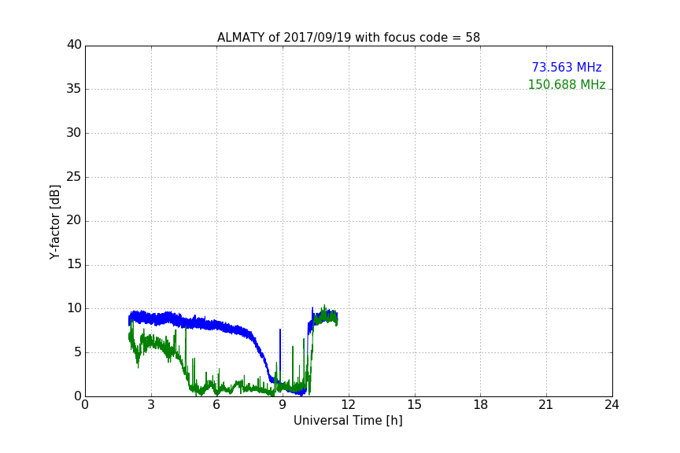This screenshot has width=680, height=453.
Task: Click the 'Y-factor [dB]' axis label
Action: click(x=55, y=222)
